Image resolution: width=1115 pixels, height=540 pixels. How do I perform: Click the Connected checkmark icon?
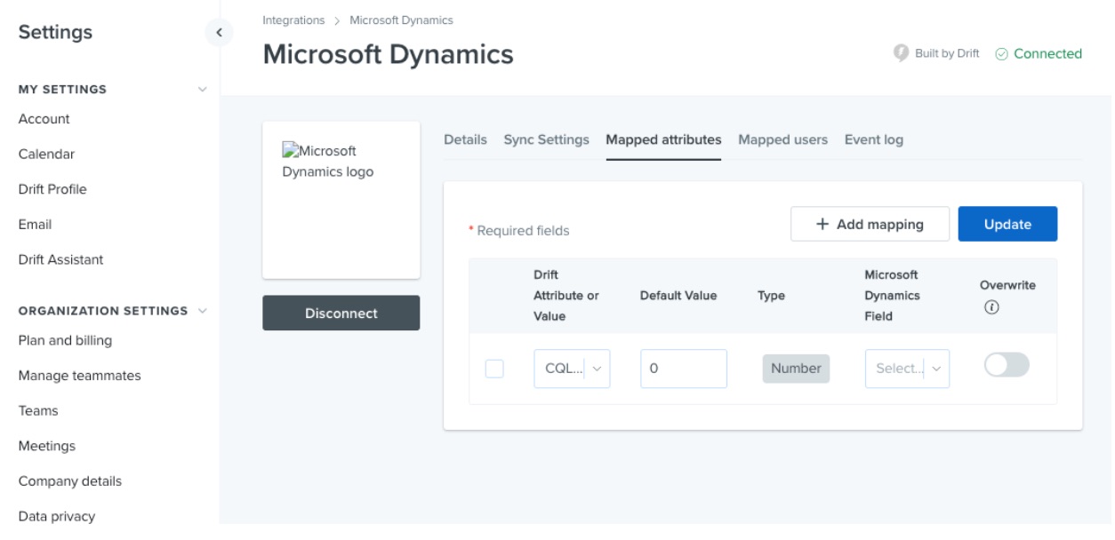[x=1001, y=53]
